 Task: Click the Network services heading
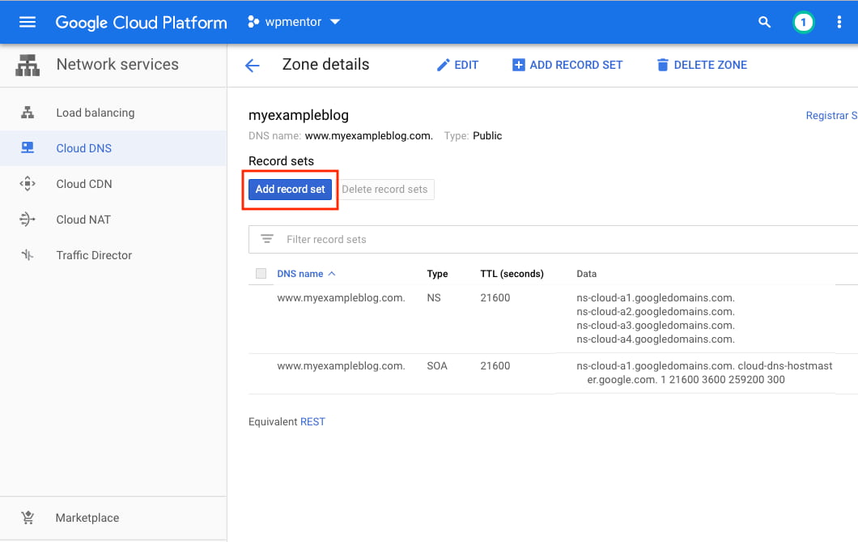117,64
